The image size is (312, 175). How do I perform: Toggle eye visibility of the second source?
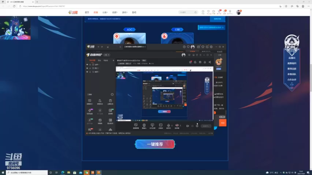click(x=87, y=68)
